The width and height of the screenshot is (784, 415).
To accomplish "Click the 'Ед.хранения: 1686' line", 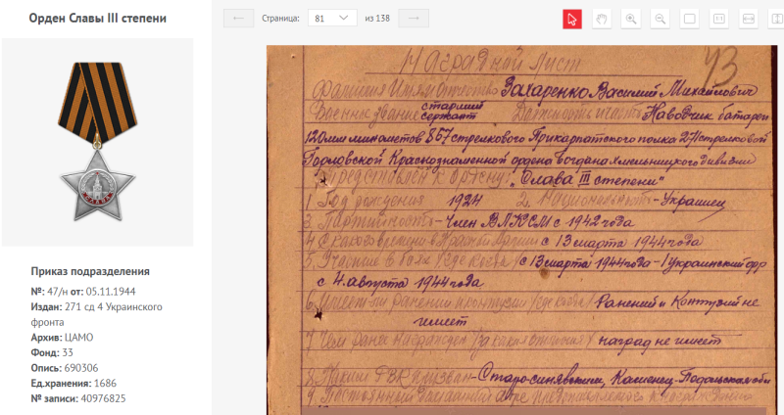I will coord(73,383).
